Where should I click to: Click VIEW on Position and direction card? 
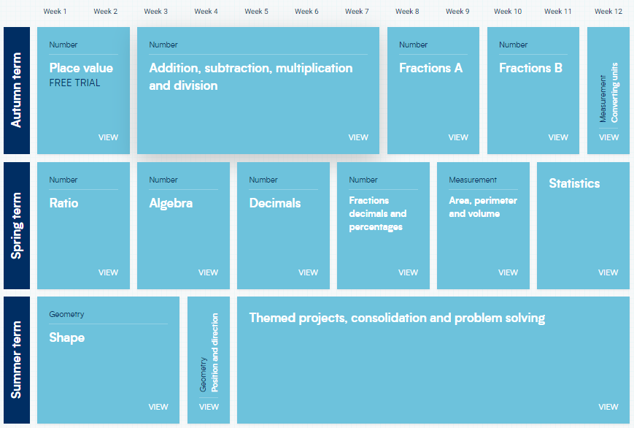tap(209, 407)
